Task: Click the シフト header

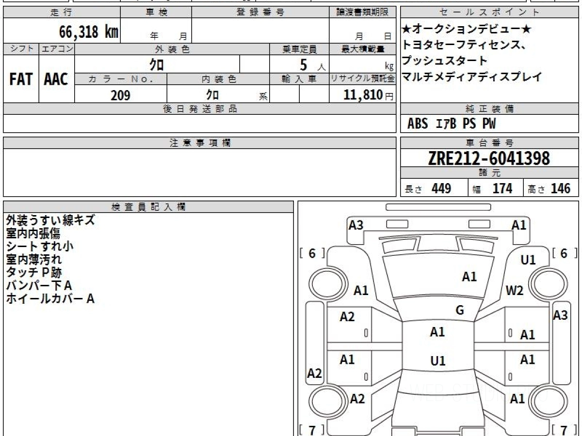Action: click(x=21, y=49)
